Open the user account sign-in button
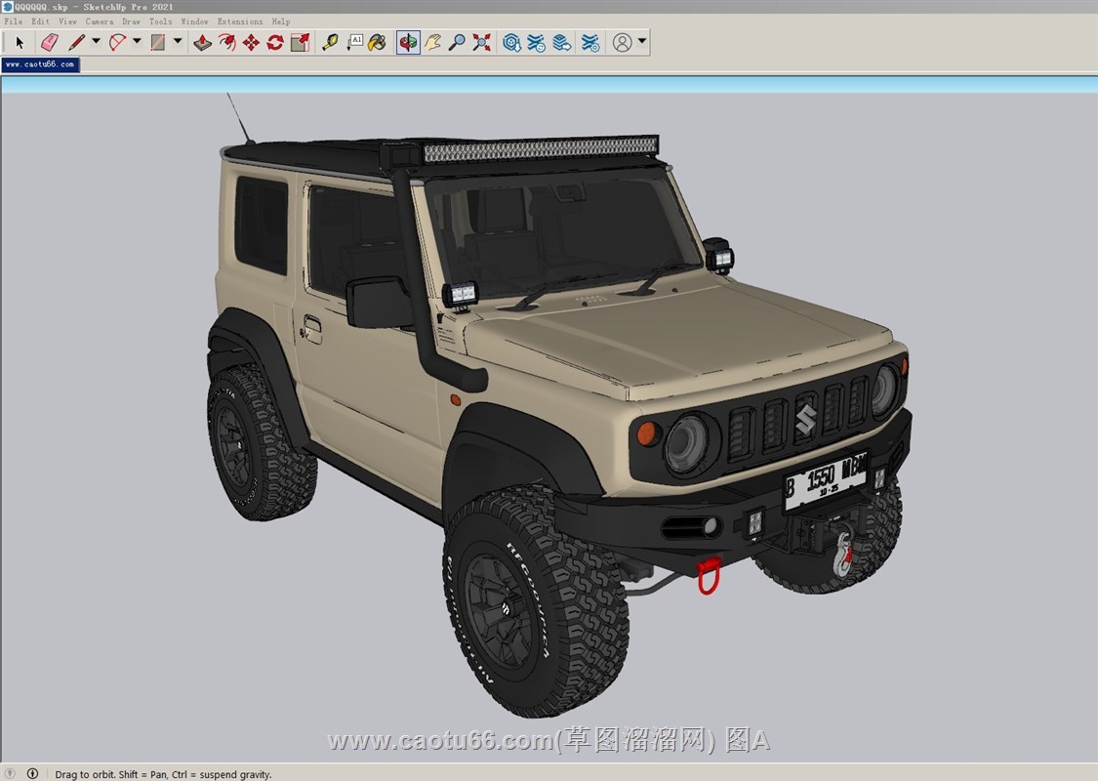Screen dimensions: 1098x781 (622, 43)
